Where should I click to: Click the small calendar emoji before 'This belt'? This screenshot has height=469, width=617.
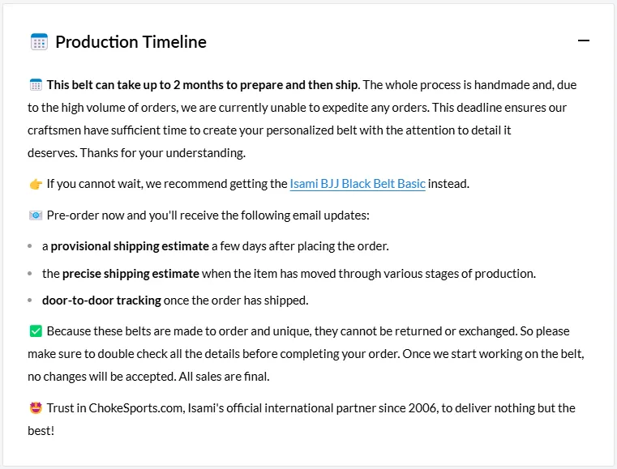(x=36, y=84)
